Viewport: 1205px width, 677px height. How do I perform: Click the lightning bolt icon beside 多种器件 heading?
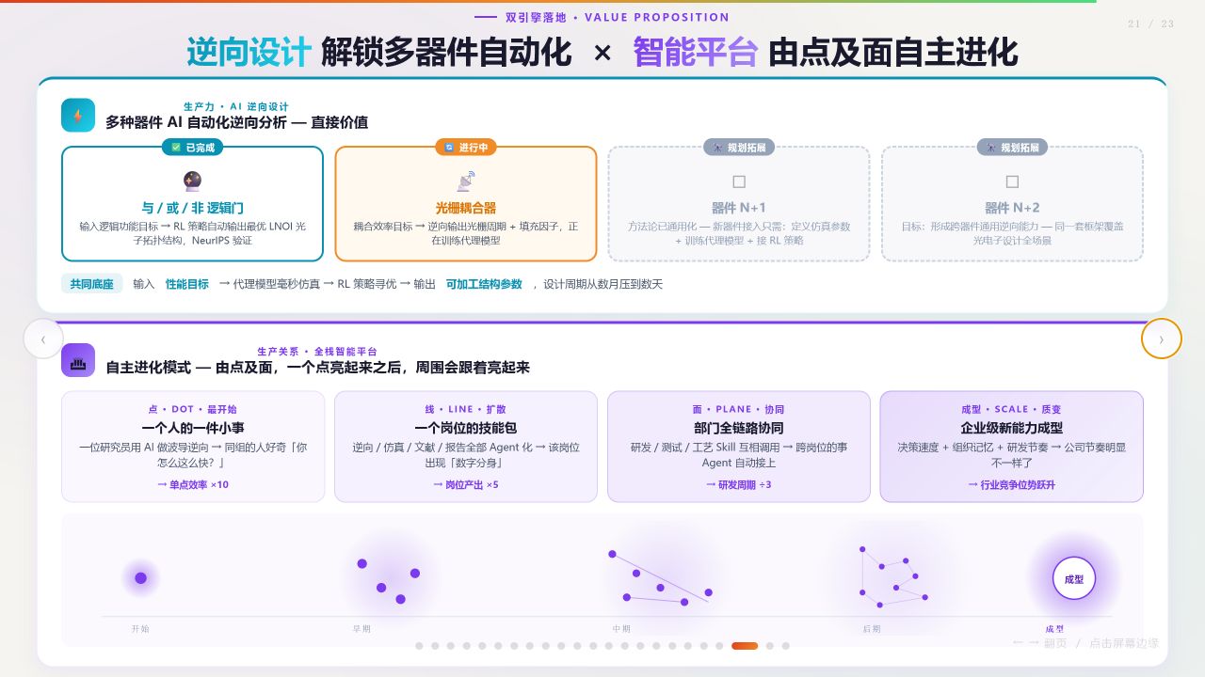tap(78, 116)
